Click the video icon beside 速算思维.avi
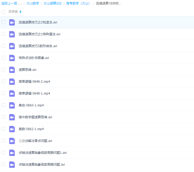This screenshot has height=172, width=194. click(x=12, y=70)
